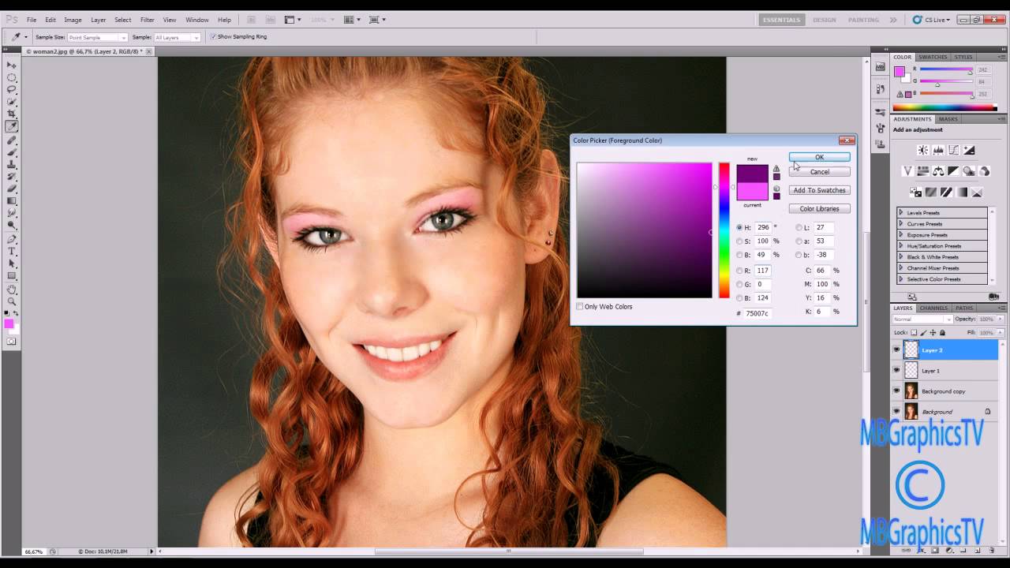Add a Curves adjustment
This screenshot has width=1010, height=568.
point(954,150)
